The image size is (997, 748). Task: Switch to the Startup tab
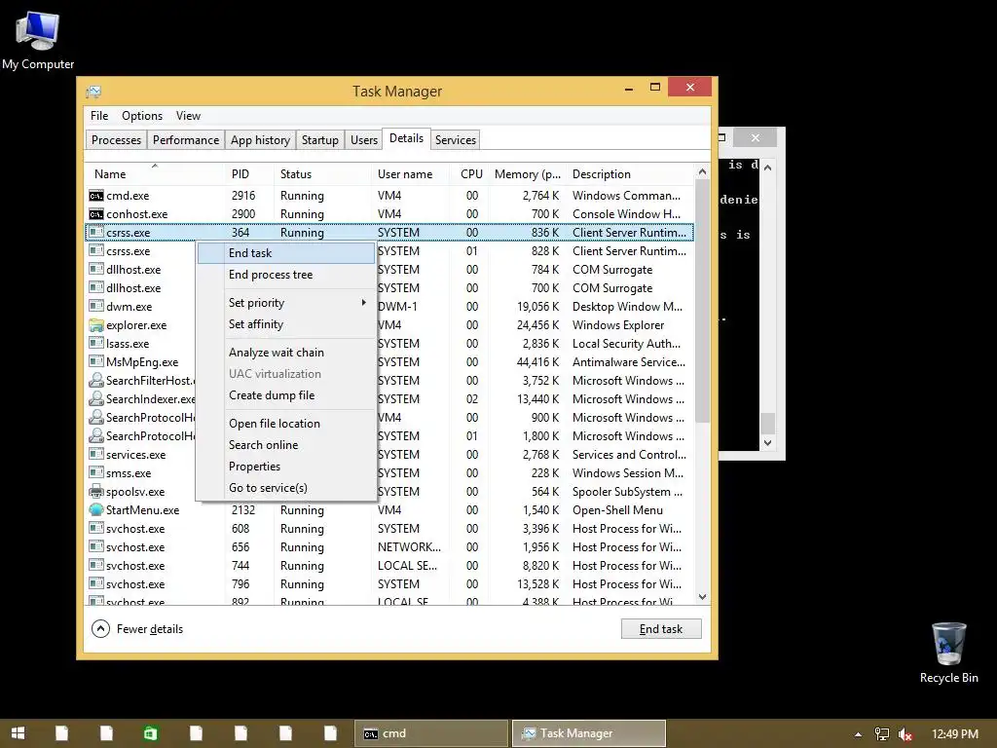coord(319,140)
